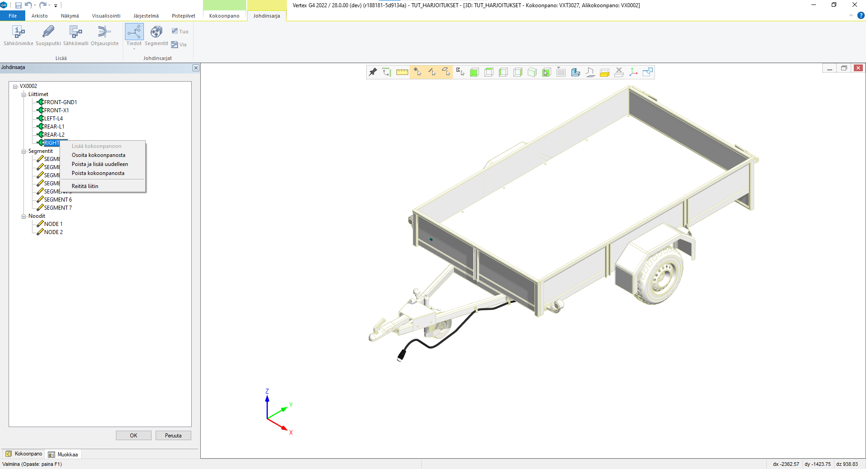Viewport: 866px width, 469px height.
Task: Click the Ohjauspiste ribbon icon
Action: (x=104, y=32)
